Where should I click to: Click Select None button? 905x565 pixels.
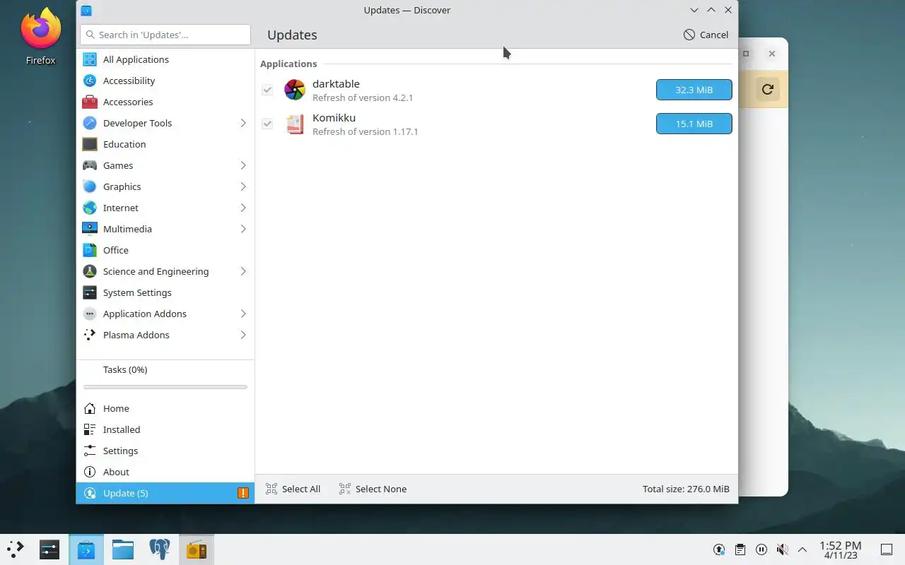[x=373, y=489]
